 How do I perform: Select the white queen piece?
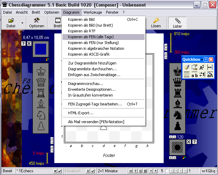coord(41,82)
